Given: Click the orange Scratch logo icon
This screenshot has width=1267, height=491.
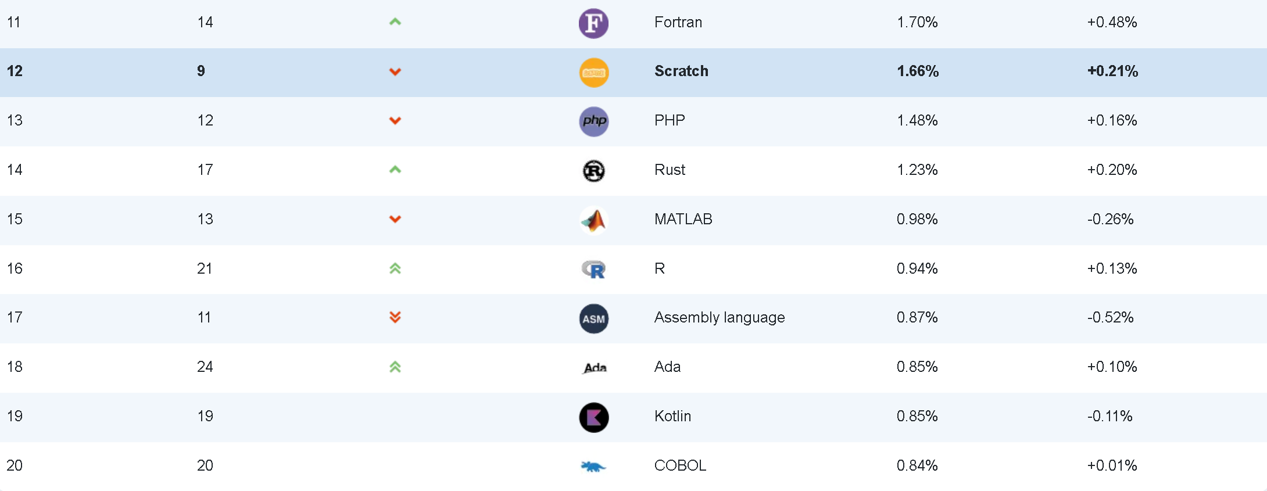Looking at the screenshot, I should coord(594,73).
